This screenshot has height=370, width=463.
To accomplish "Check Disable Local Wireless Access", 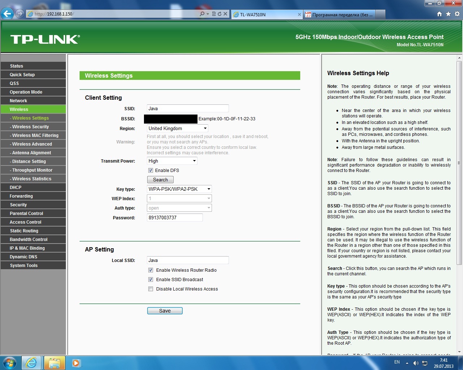I will pos(150,289).
